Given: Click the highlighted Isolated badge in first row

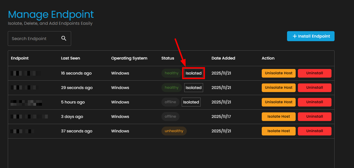Looking at the screenshot, I should [x=193, y=73].
